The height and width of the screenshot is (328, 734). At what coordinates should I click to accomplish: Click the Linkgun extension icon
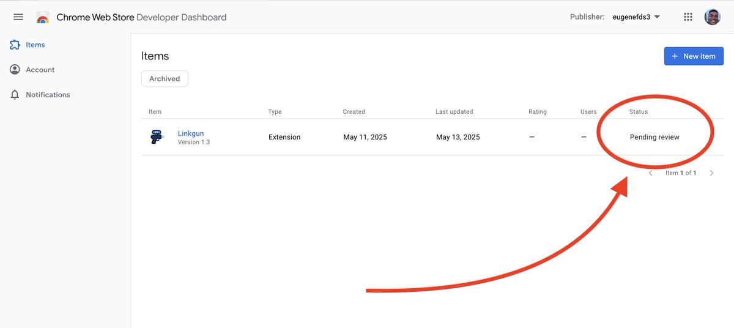click(x=157, y=137)
